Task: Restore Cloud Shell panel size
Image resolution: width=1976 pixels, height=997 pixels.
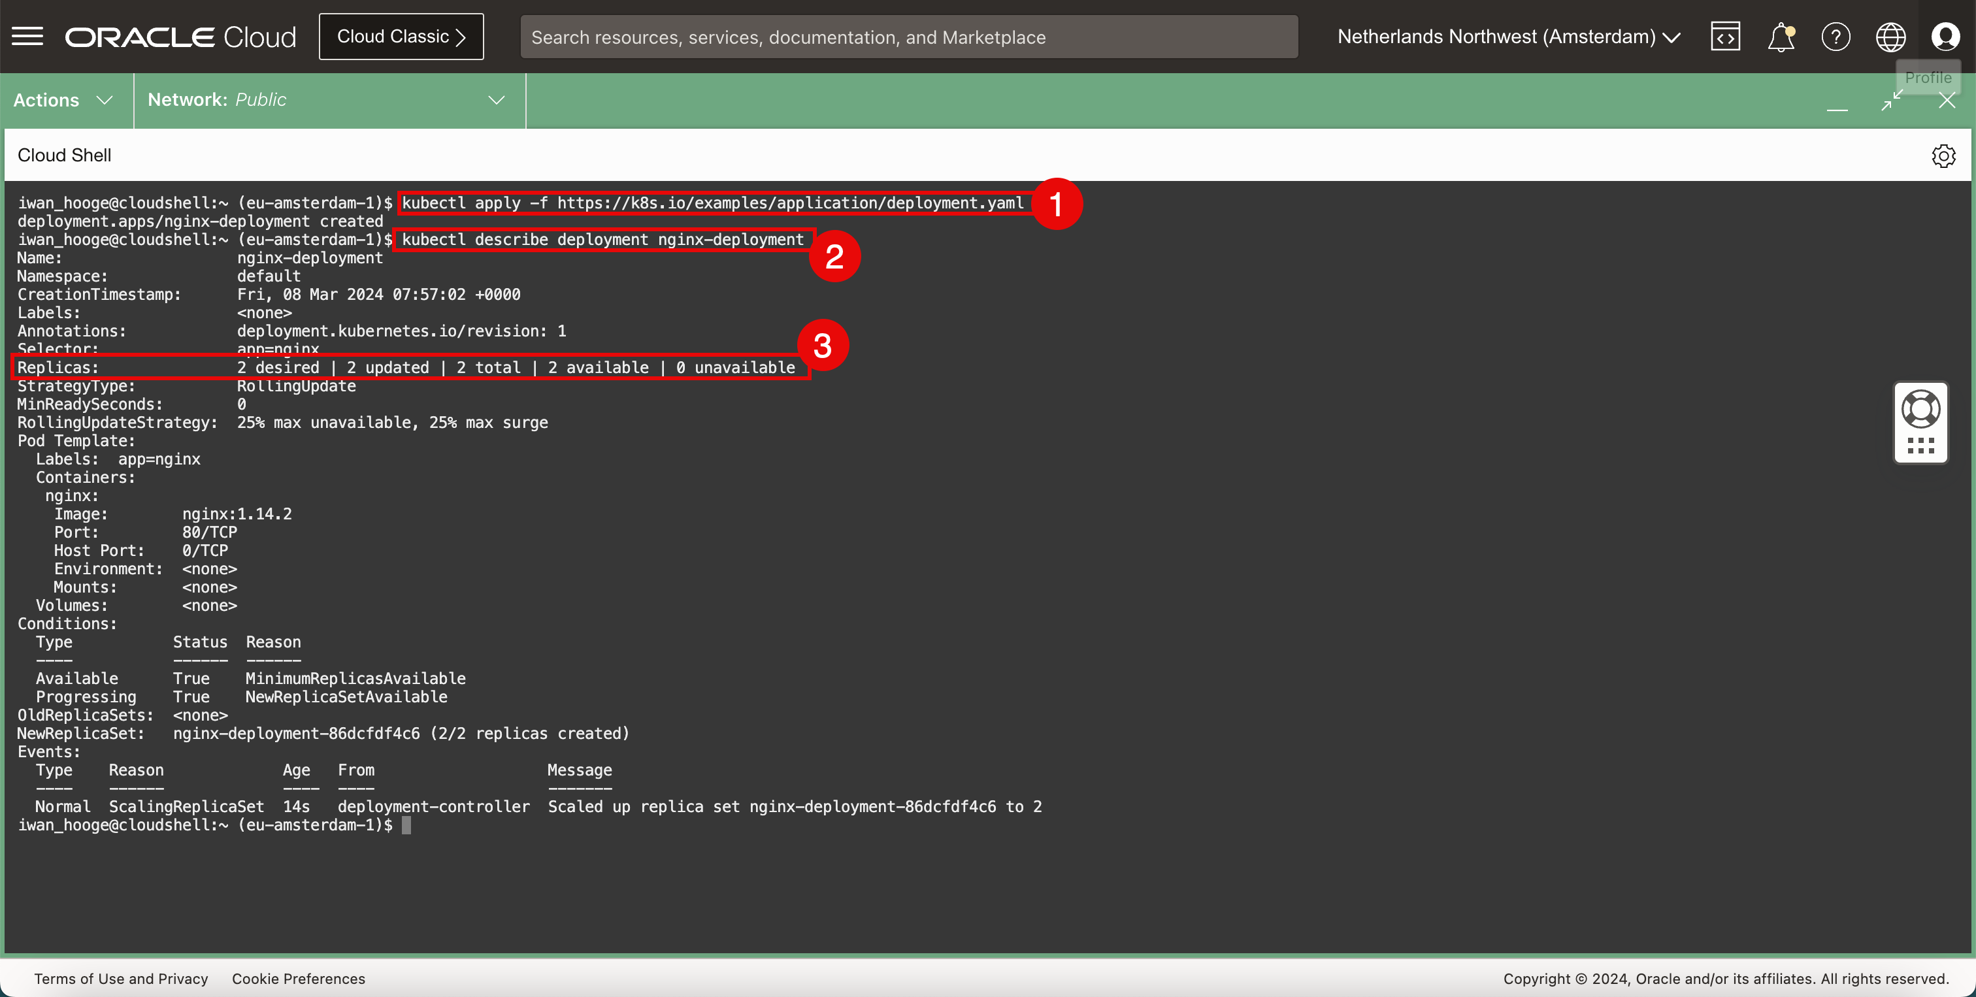Action: pos(1892,101)
